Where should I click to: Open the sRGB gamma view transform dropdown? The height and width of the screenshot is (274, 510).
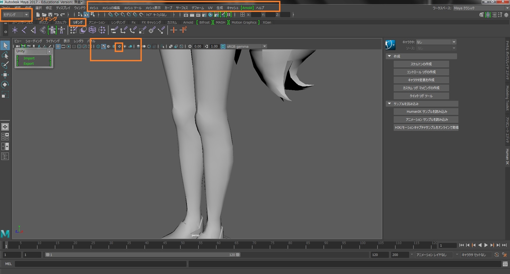[x=246, y=46]
